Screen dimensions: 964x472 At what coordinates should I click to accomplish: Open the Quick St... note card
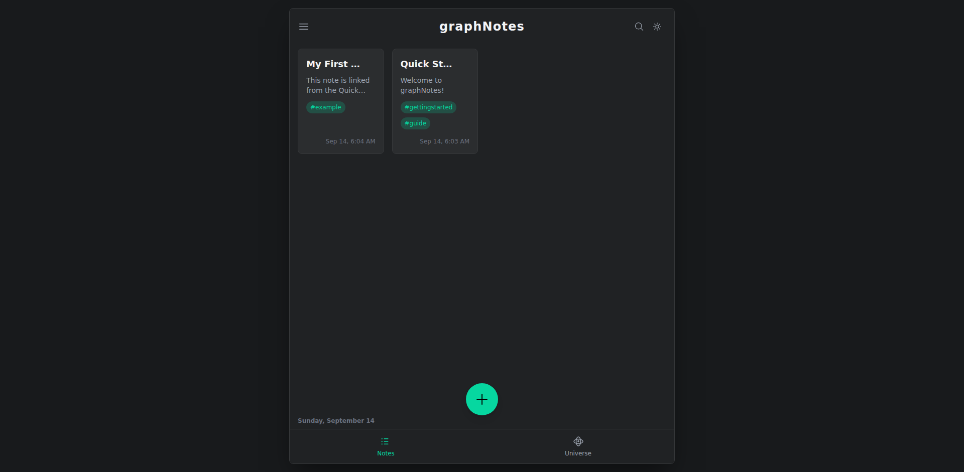[x=435, y=101]
